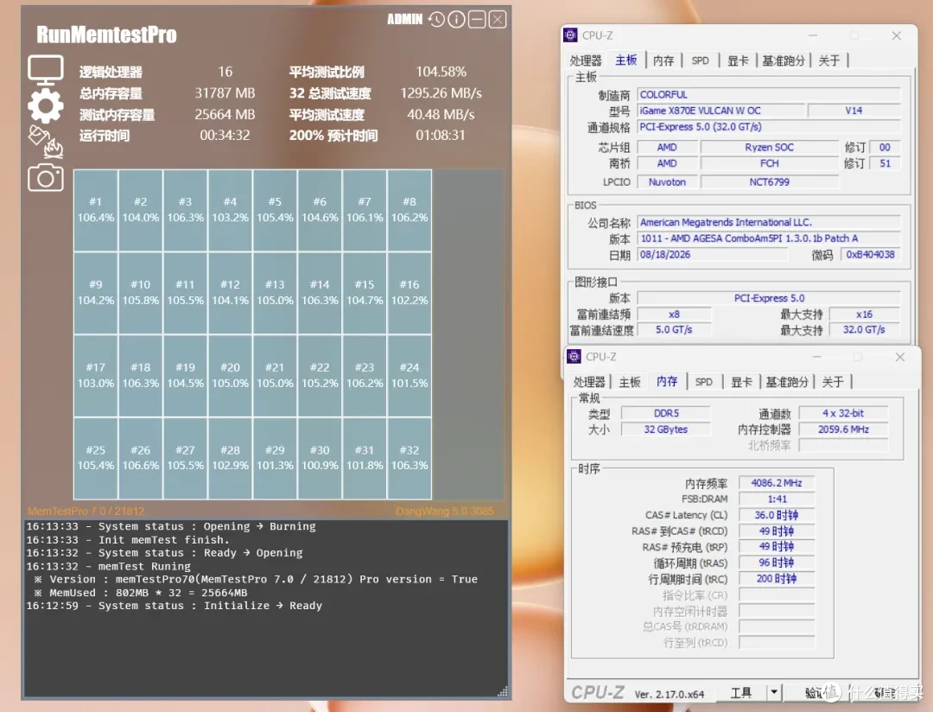933x712 pixels.
Task: Close the RunMemtestPro window
Action: [498, 20]
